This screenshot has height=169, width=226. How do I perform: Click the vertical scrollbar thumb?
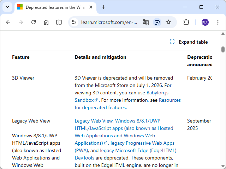223,49
